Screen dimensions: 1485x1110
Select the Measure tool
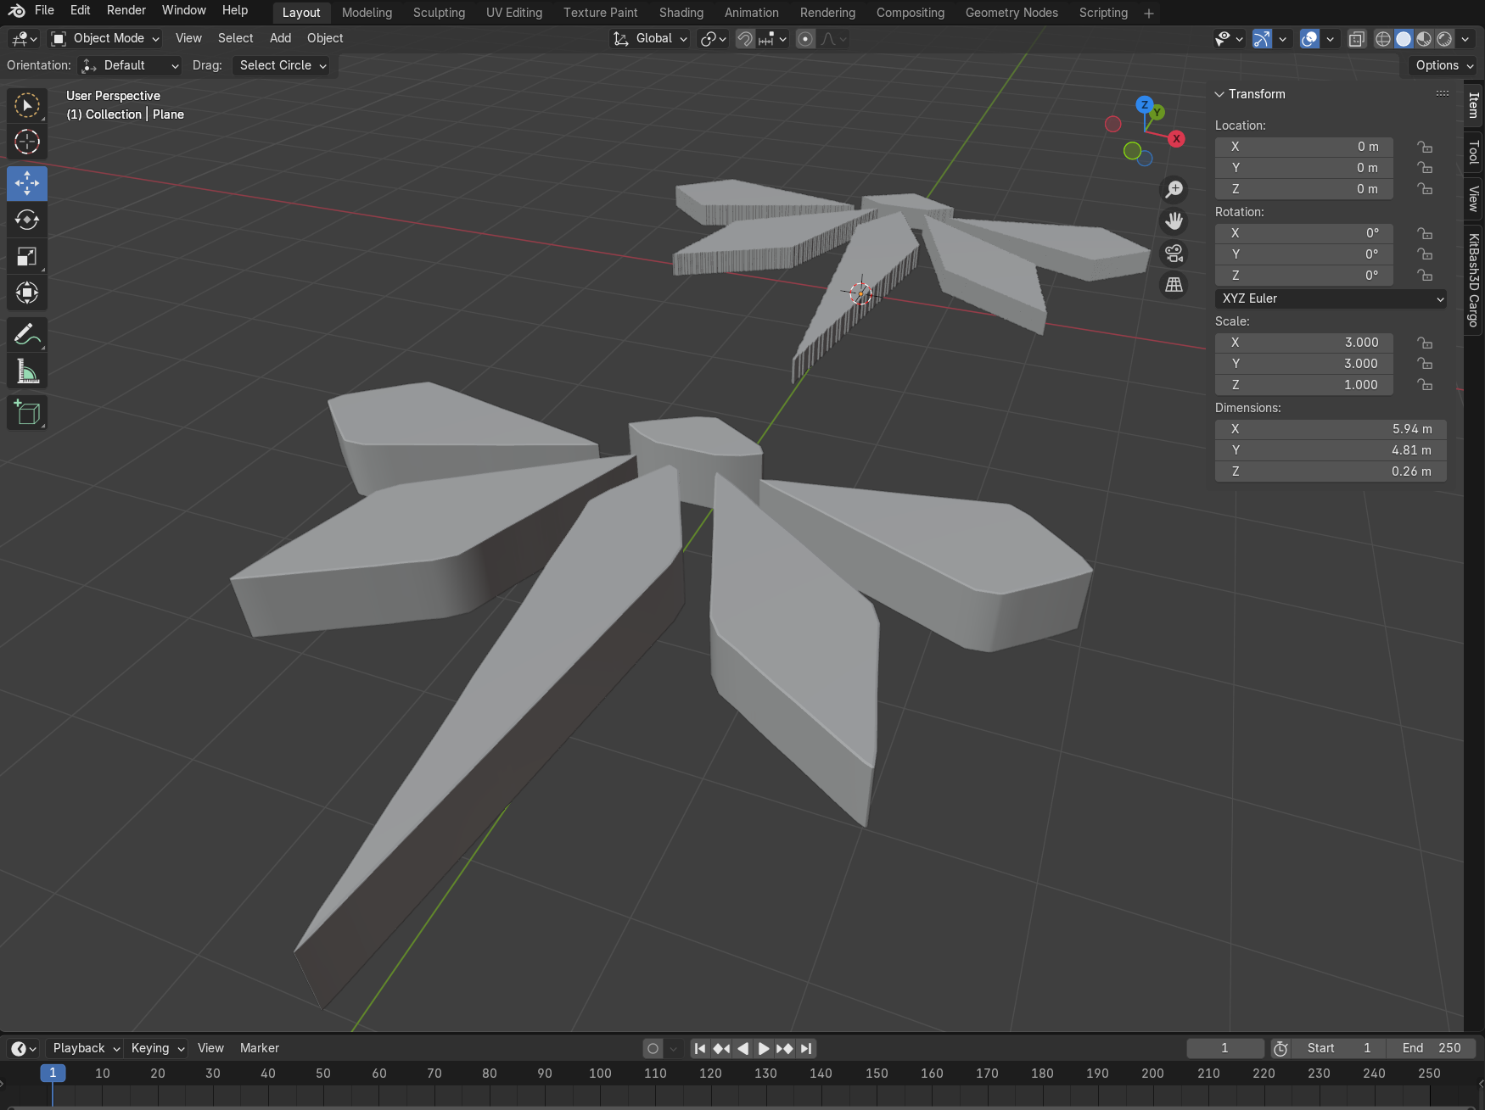[27, 371]
